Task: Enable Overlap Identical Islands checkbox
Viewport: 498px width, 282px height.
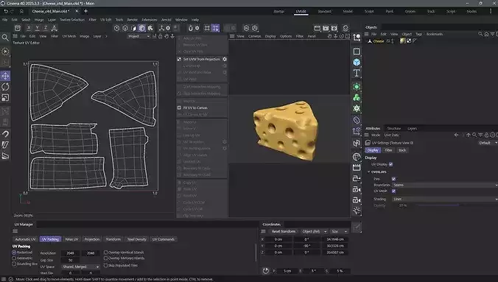Action: pos(106,253)
